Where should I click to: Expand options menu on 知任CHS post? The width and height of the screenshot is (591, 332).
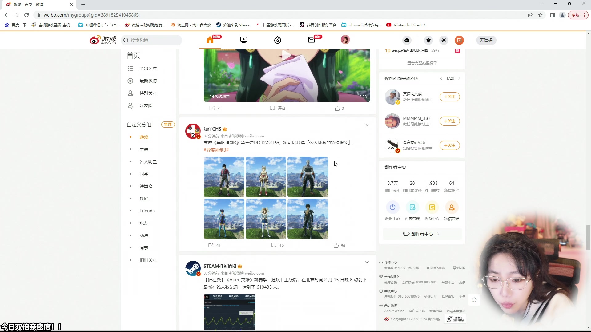367,125
